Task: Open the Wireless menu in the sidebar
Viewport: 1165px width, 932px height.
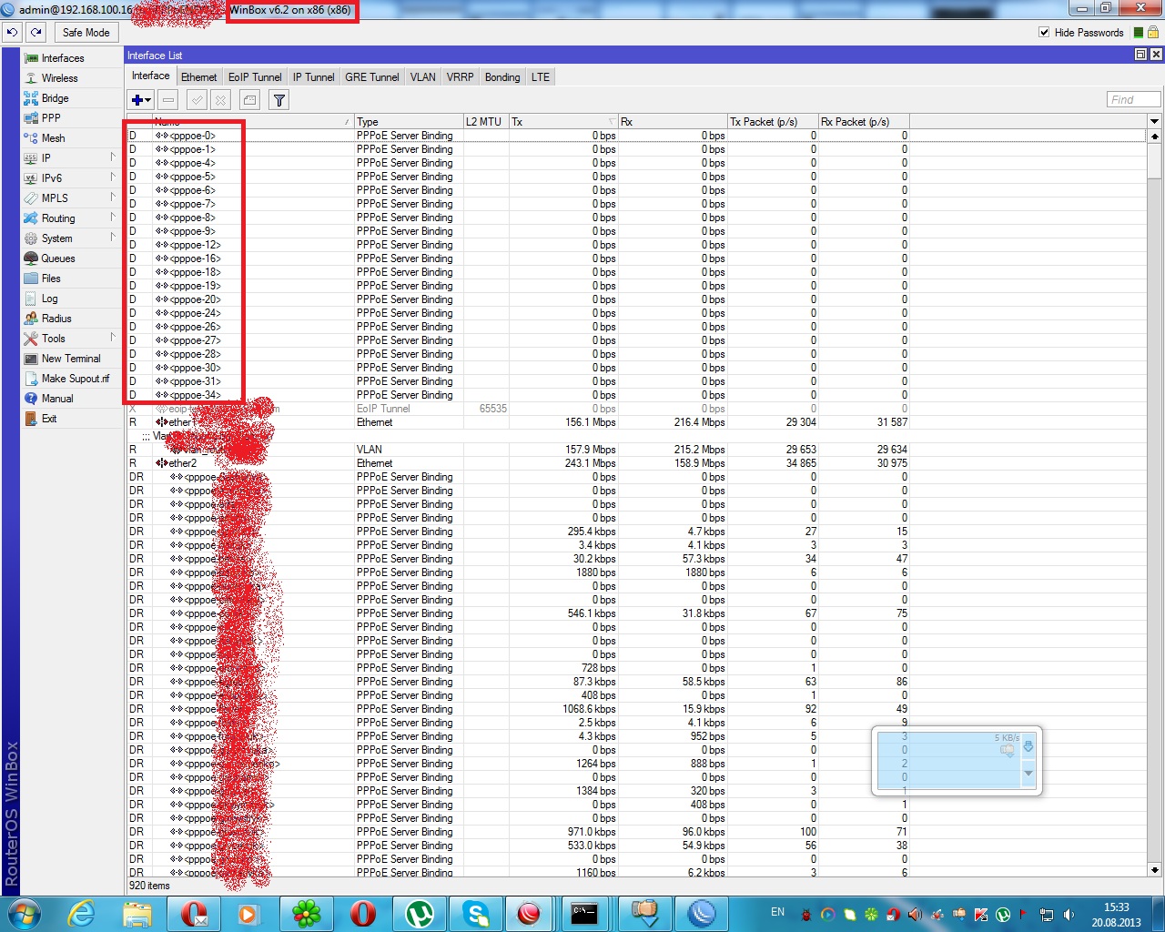Action: tap(59, 78)
